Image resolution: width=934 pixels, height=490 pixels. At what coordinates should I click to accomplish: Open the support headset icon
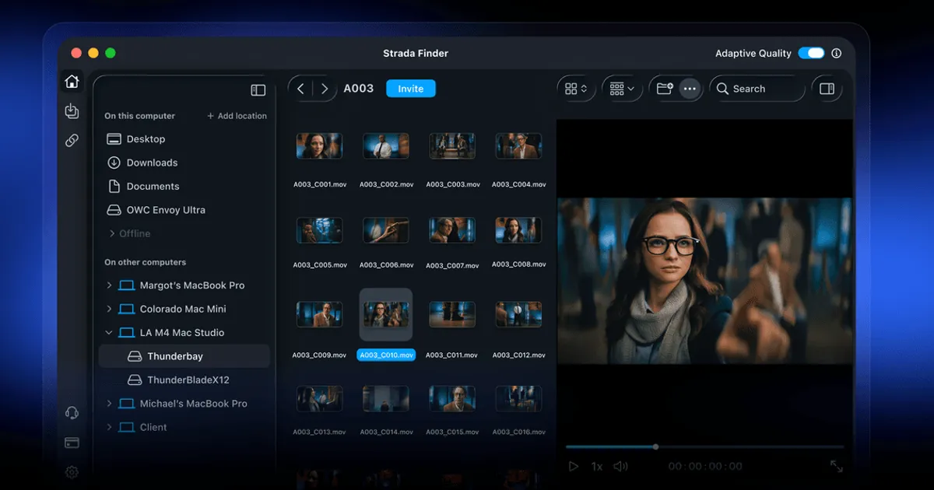[72, 413]
